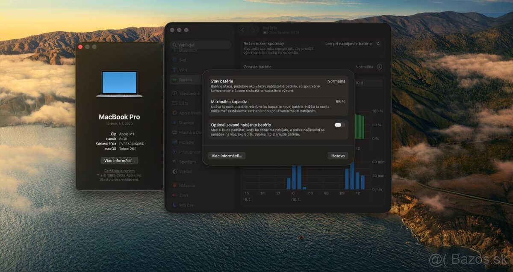Open the Certifikácia noriem link
The height and width of the screenshot is (272, 513).
coord(119,171)
